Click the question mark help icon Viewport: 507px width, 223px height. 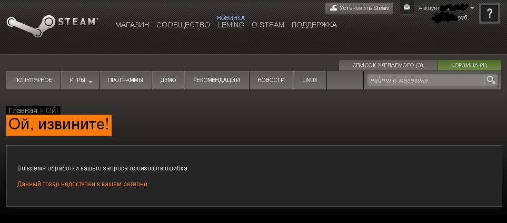coord(489,13)
